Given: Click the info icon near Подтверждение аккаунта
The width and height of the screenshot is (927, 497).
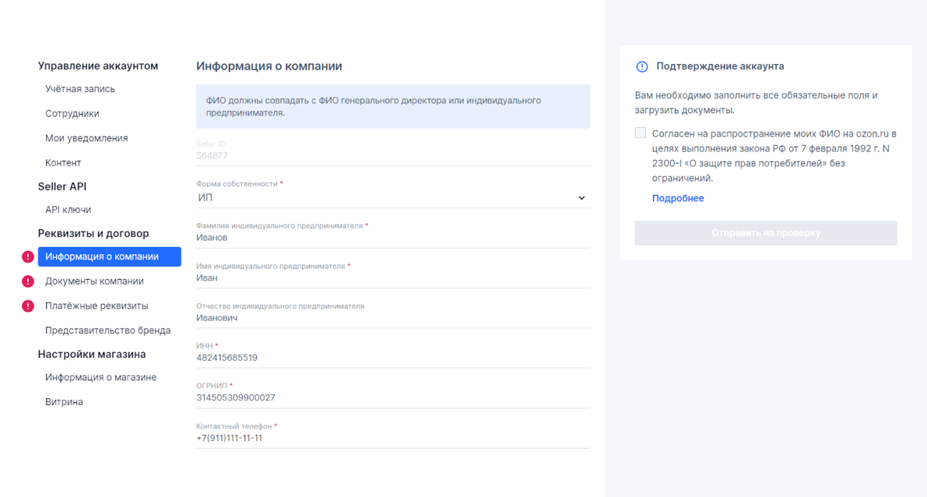Looking at the screenshot, I should pyautogui.click(x=641, y=67).
